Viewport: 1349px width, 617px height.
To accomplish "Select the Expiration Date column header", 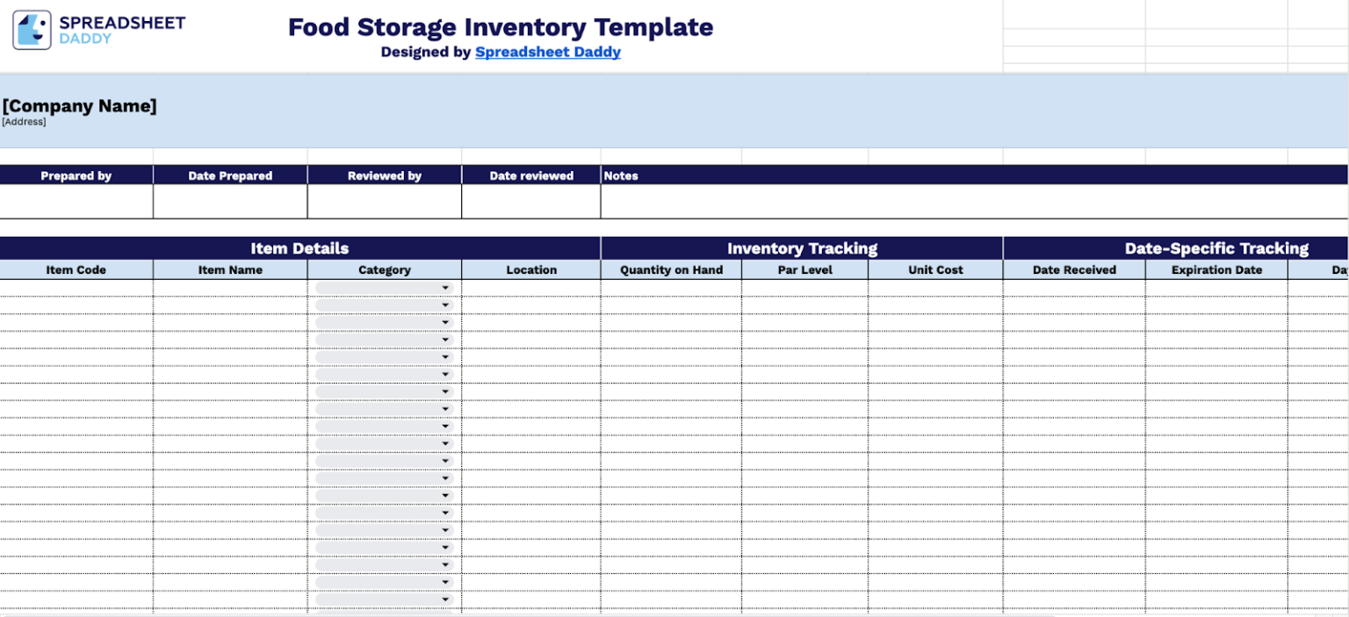I will point(1216,269).
